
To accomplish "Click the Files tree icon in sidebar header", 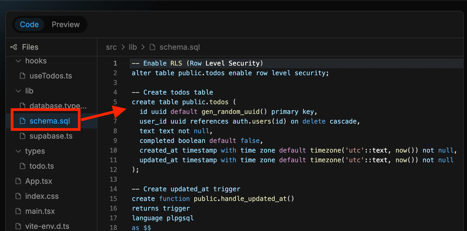I will (x=14, y=47).
